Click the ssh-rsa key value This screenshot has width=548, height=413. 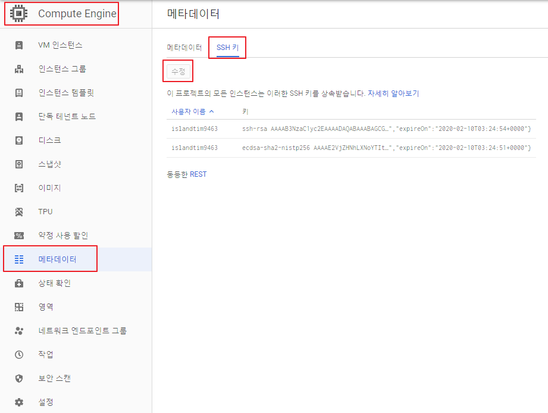pos(387,129)
